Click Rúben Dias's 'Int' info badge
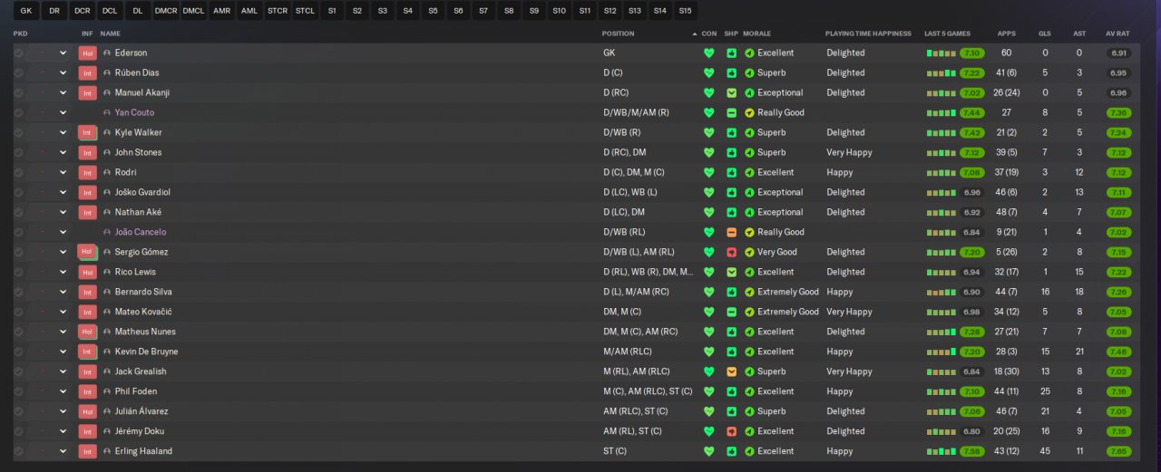1161x472 pixels. tap(87, 72)
